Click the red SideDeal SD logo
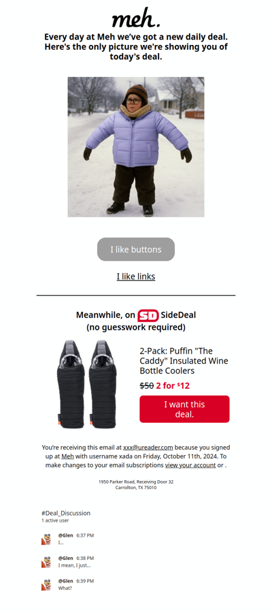Screen dimensions: 272x613 tap(148, 315)
